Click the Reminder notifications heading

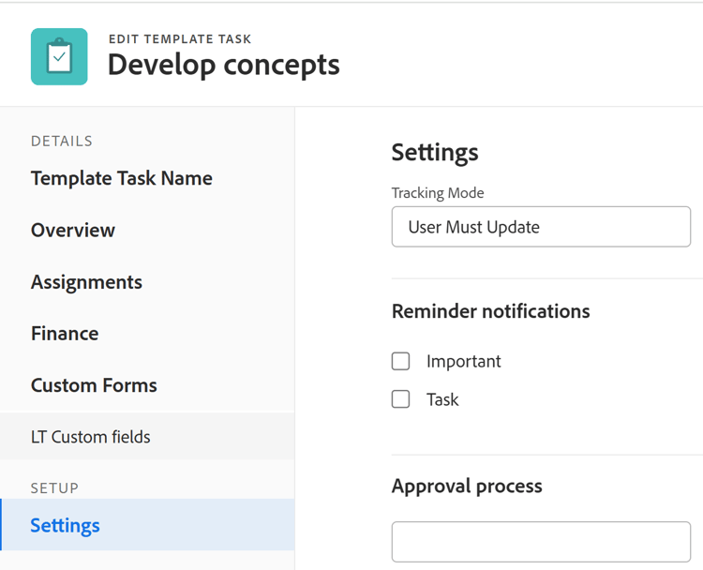(x=490, y=311)
